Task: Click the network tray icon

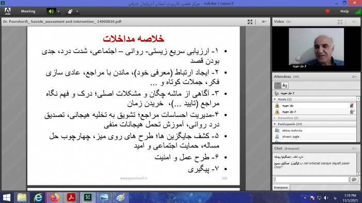Action: pos(319,198)
